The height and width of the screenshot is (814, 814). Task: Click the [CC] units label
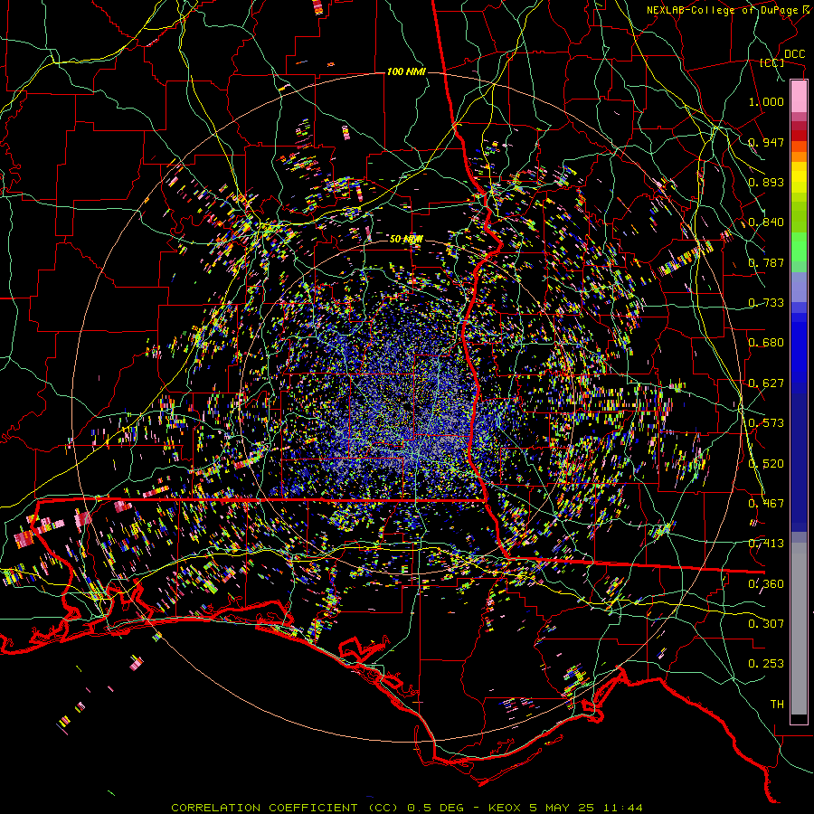772,62
